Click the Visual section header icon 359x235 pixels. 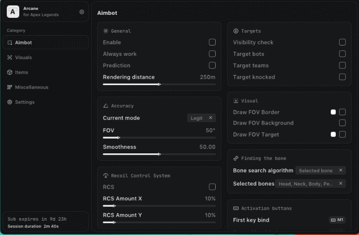pyautogui.click(x=236, y=101)
